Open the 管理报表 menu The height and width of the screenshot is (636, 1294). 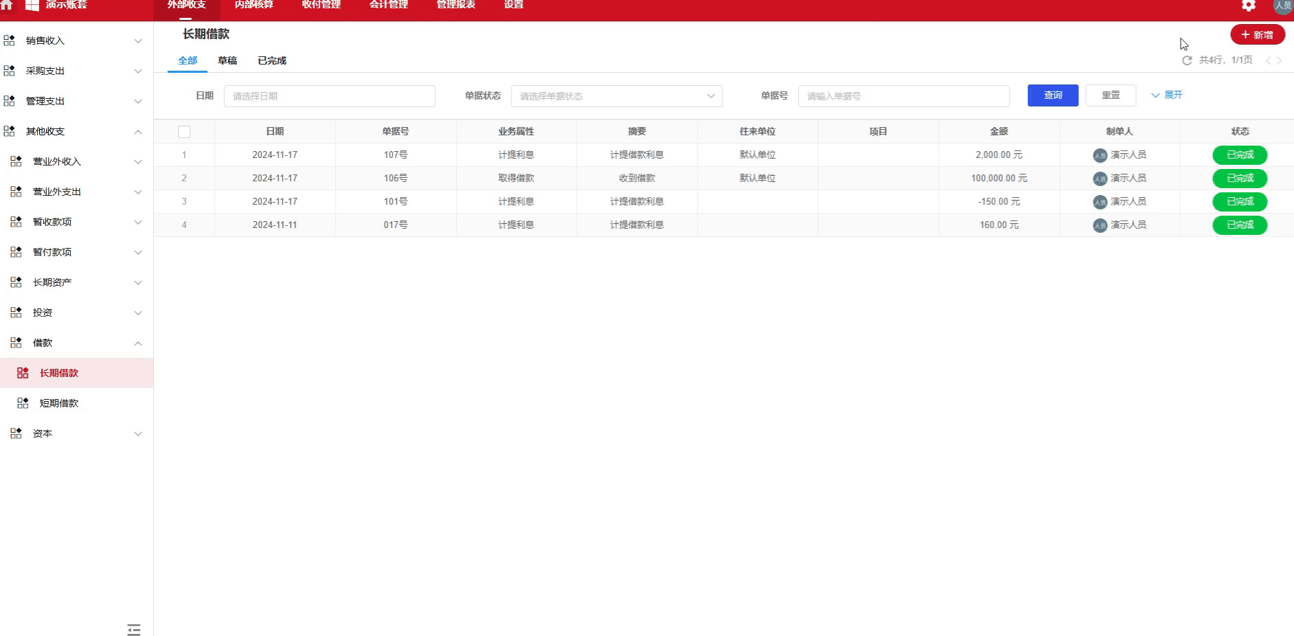455,5
